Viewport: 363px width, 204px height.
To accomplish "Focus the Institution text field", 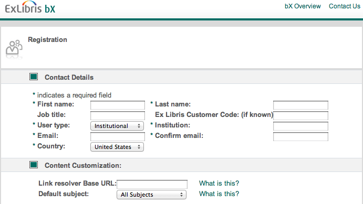I will pos(300,126).
